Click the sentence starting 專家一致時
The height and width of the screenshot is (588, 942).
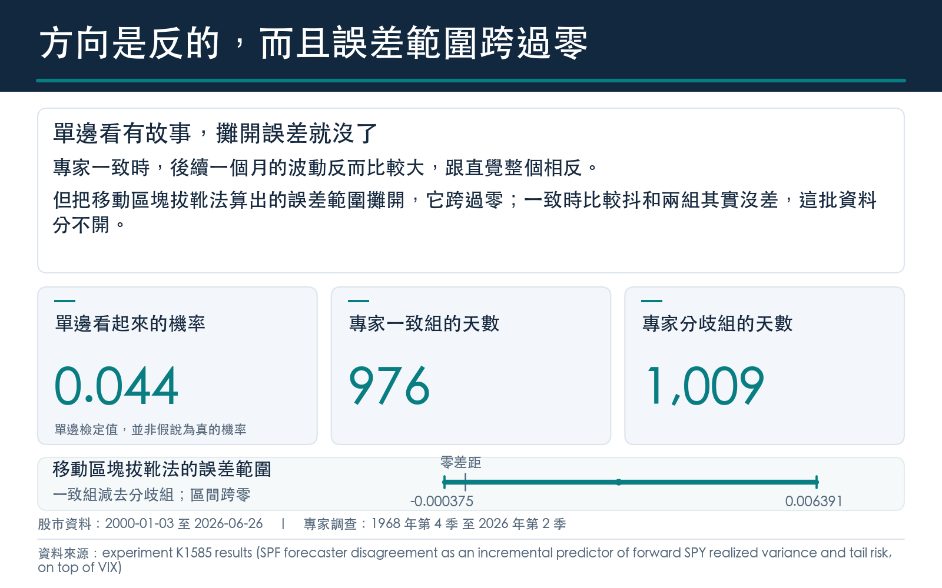(x=326, y=168)
